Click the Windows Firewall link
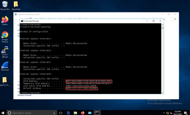Viewport: 190px width, 115px height. tap(24, 95)
